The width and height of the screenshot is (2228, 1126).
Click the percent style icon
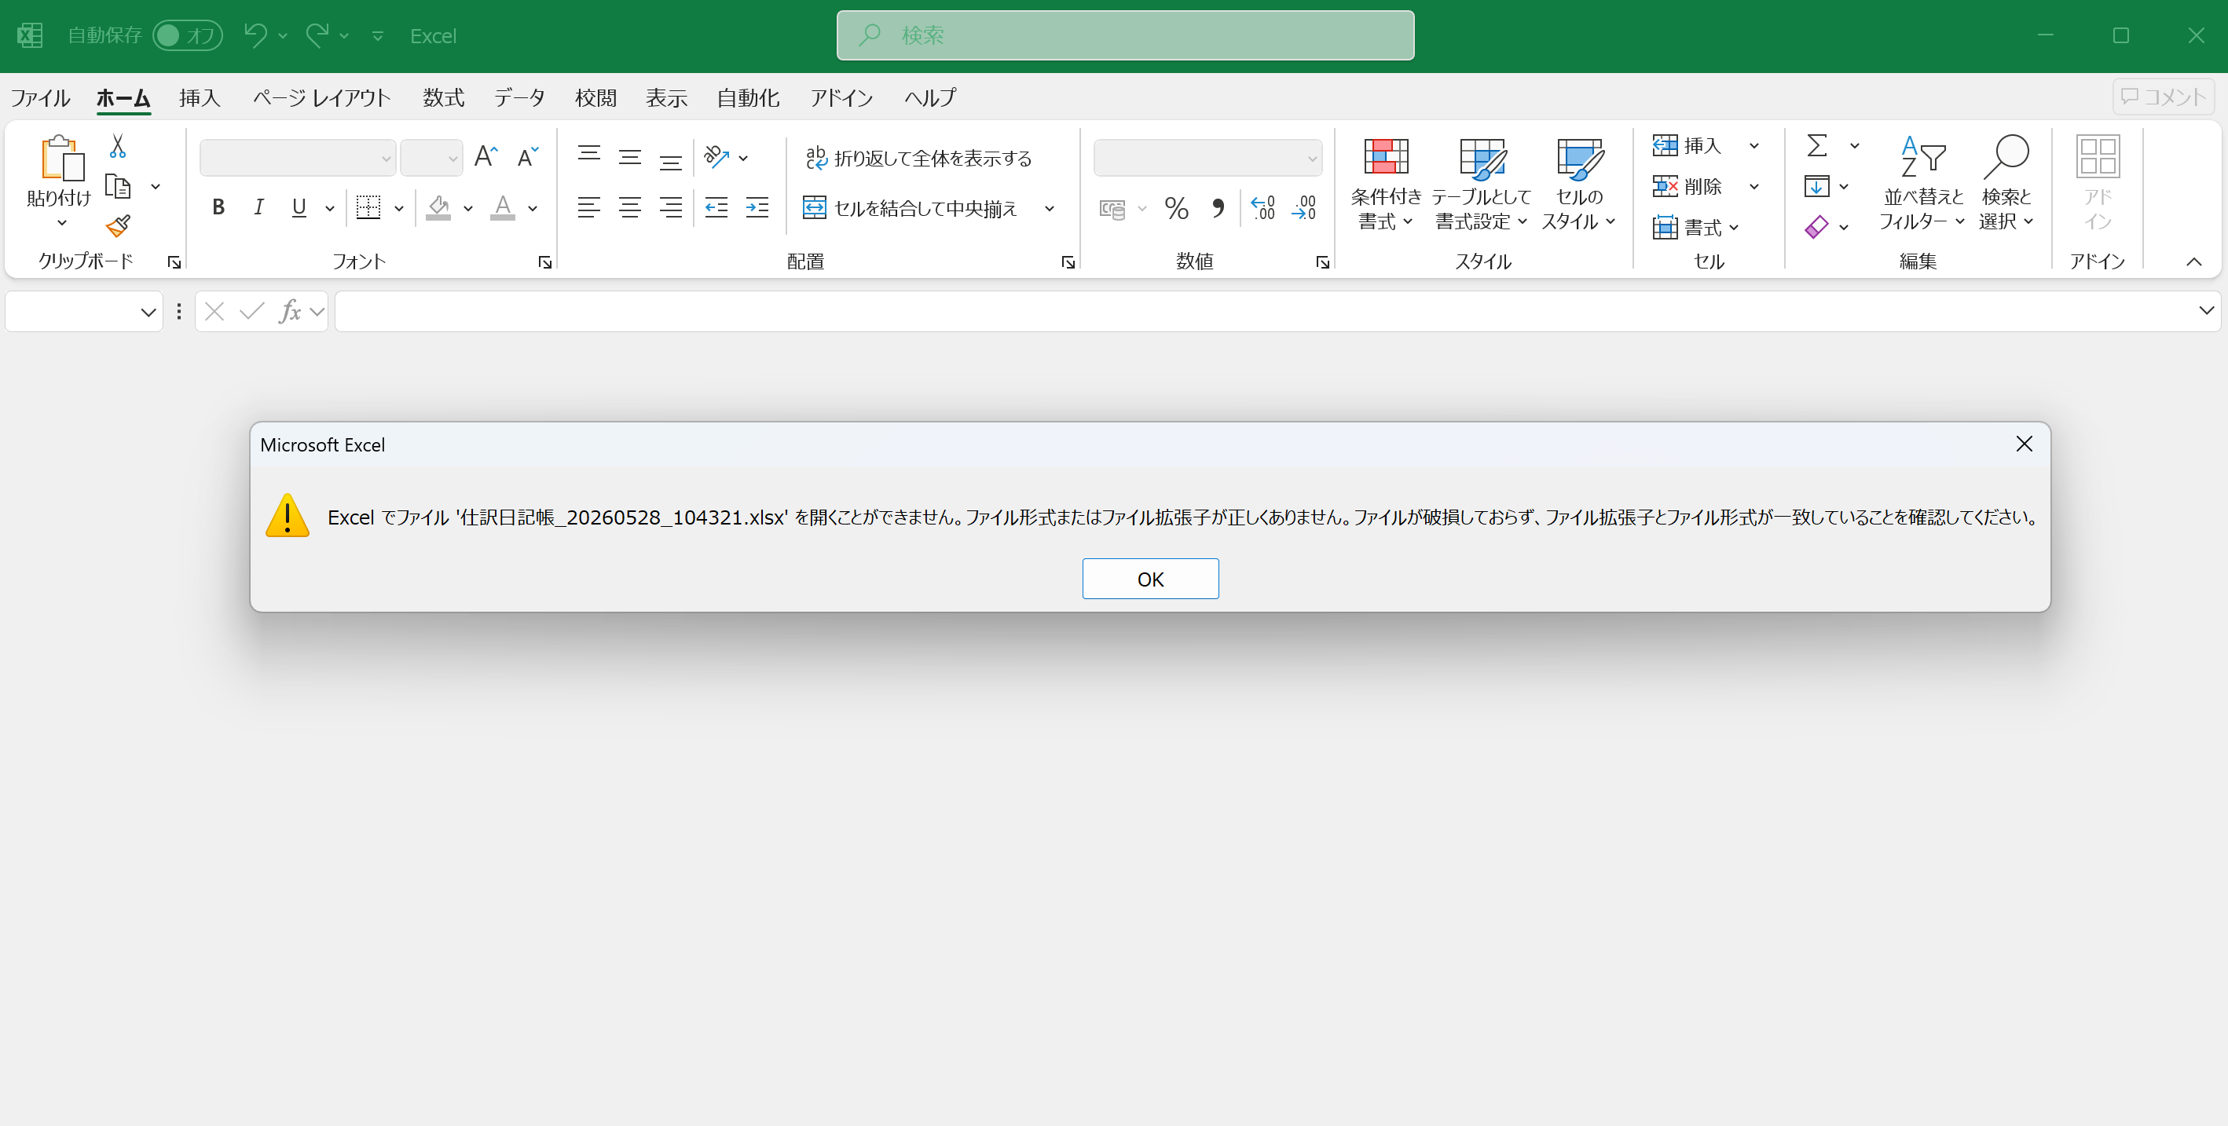(x=1176, y=208)
